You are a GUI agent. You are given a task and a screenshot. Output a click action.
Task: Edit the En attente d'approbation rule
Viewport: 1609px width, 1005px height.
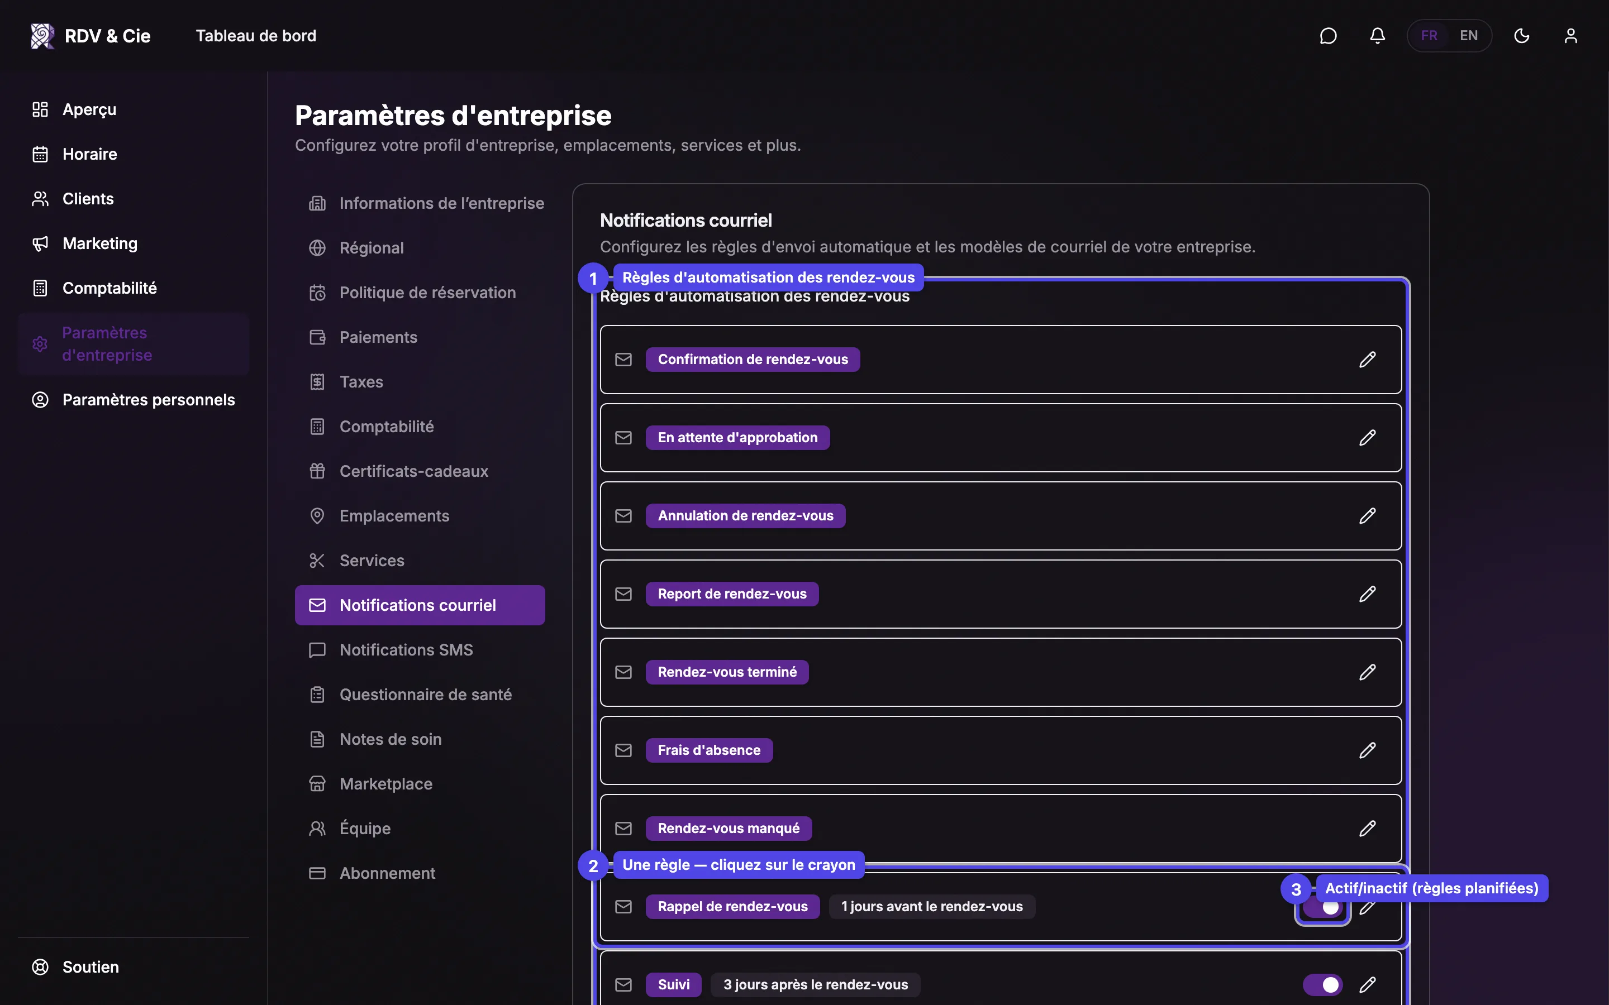[x=1367, y=438]
